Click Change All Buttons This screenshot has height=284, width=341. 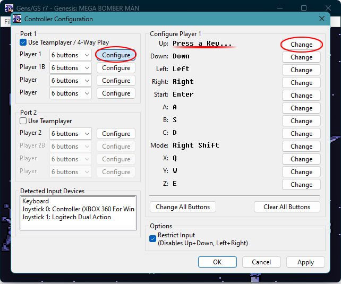pos(183,207)
